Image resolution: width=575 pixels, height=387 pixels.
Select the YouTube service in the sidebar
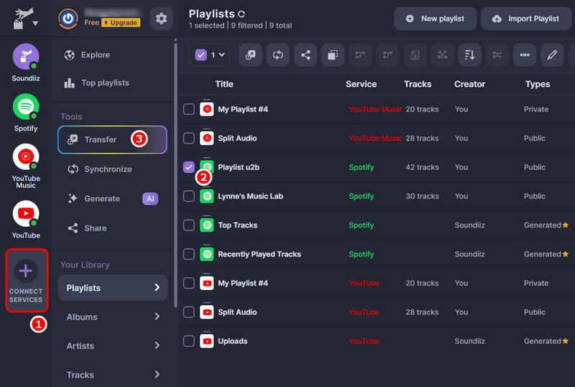26,220
